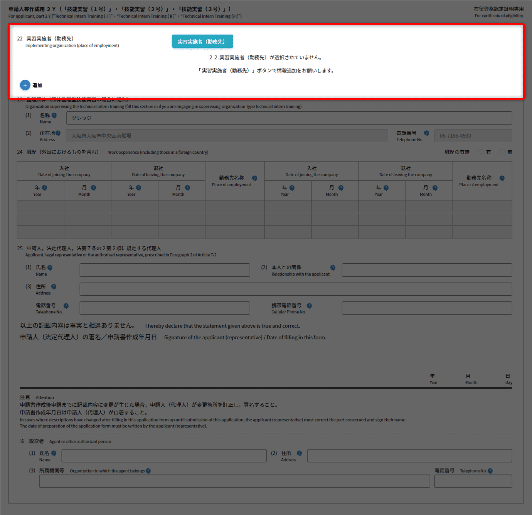Click the Relationship with the applicant field

coord(427,270)
